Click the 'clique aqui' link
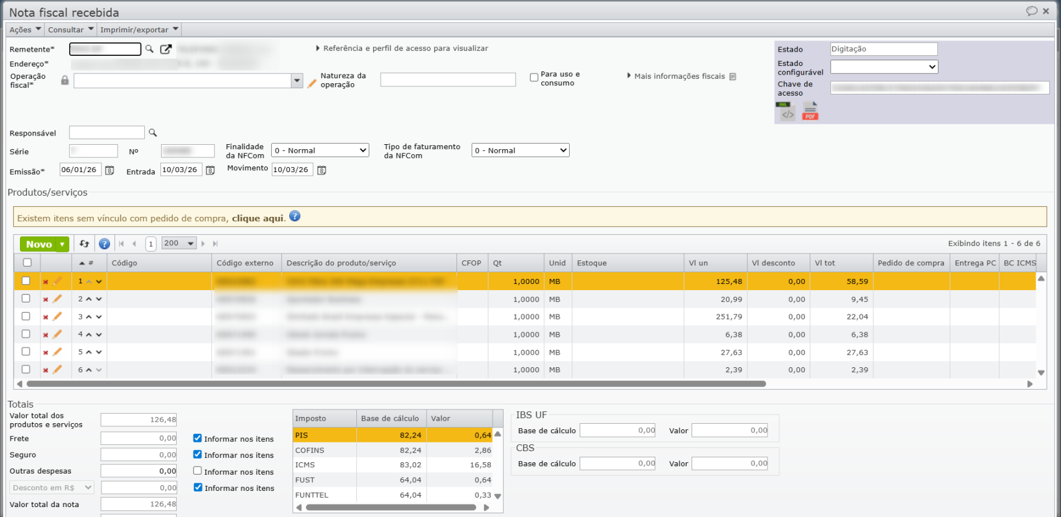This screenshot has height=517, width=1061. (x=257, y=218)
